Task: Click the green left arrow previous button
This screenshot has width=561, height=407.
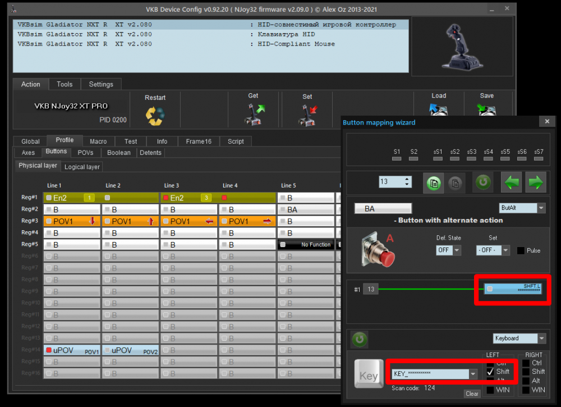Action: (511, 182)
